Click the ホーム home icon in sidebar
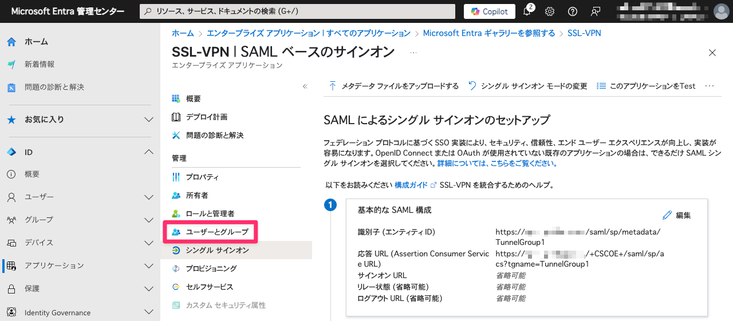Screen dimensions: 733x321 (11, 42)
